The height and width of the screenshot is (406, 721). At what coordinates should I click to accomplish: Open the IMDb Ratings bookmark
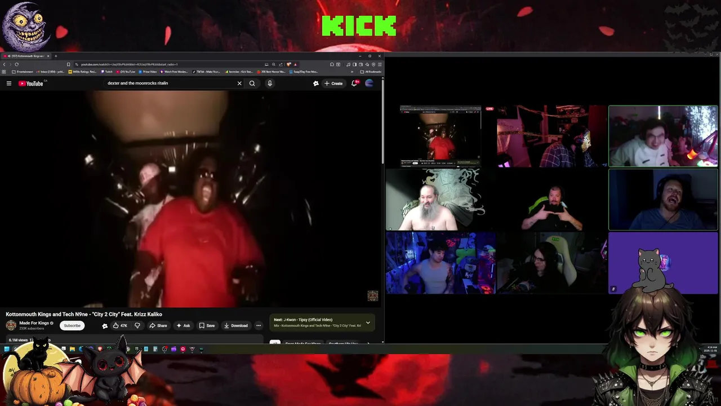[83, 72]
